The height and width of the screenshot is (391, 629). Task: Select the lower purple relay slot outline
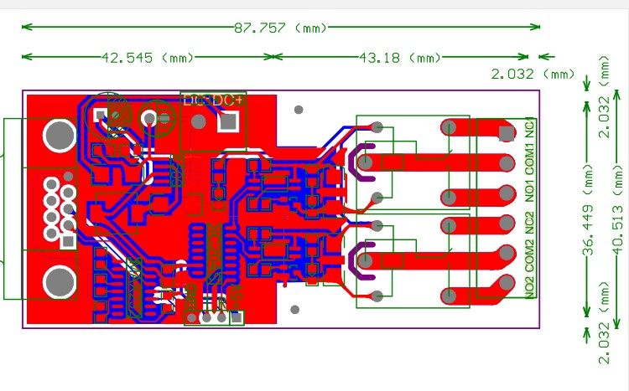(x=361, y=260)
